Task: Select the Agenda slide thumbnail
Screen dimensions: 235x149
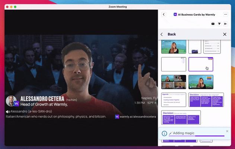Action: click(x=174, y=100)
